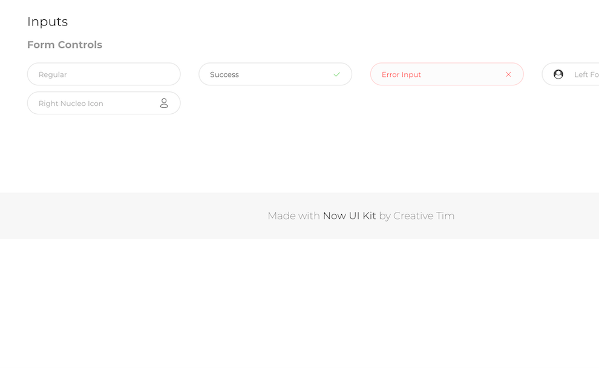599x368 pixels.
Task: Open the Creative Tim credit link
Action: pos(424,215)
